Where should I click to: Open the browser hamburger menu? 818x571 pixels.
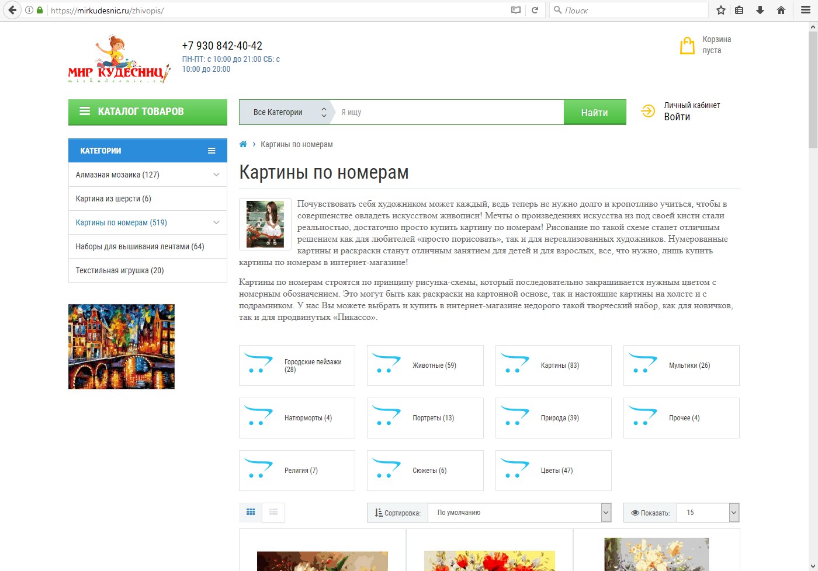806,10
